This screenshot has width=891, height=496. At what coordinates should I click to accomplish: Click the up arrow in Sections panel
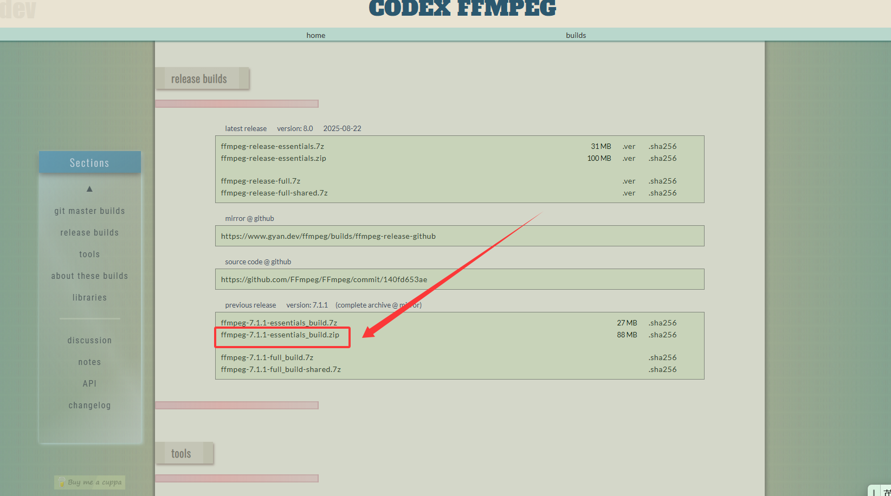[89, 189]
